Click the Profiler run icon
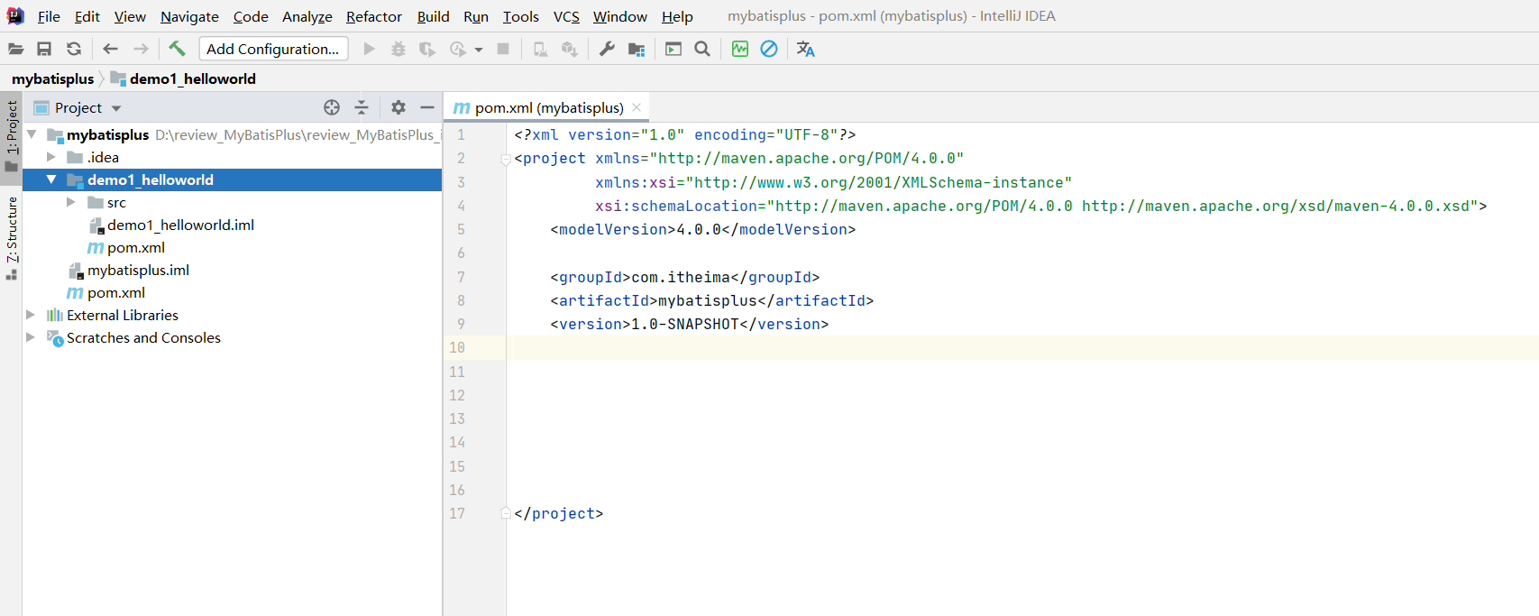 (x=458, y=49)
